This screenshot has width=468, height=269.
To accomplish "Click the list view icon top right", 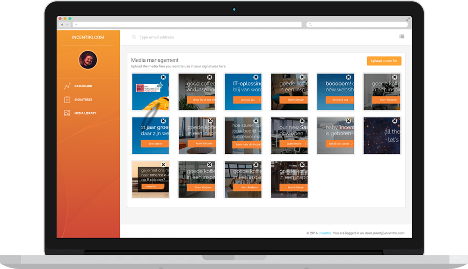I will (x=402, y=36).
